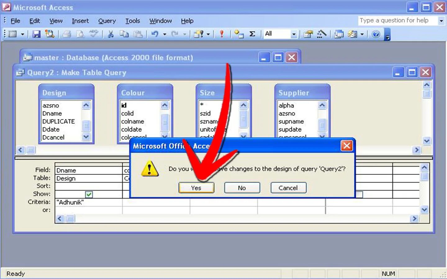
Task: Toggle the Show checkbox for Dname column
Action: [89, 194]
